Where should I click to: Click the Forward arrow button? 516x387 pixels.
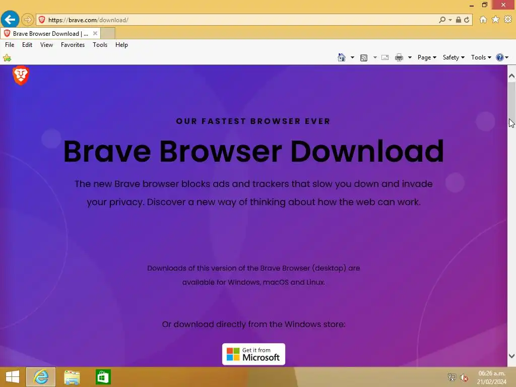click(x=28, y=20)
